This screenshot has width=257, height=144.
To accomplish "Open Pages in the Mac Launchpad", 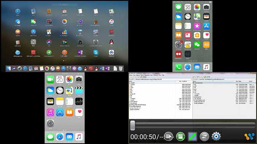I will coord(49,32).
